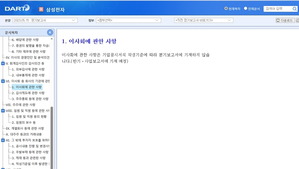Click the orange 유 market badge icon
The width and height of the screenshot is (299, 169).
click(x=41, y=9)
